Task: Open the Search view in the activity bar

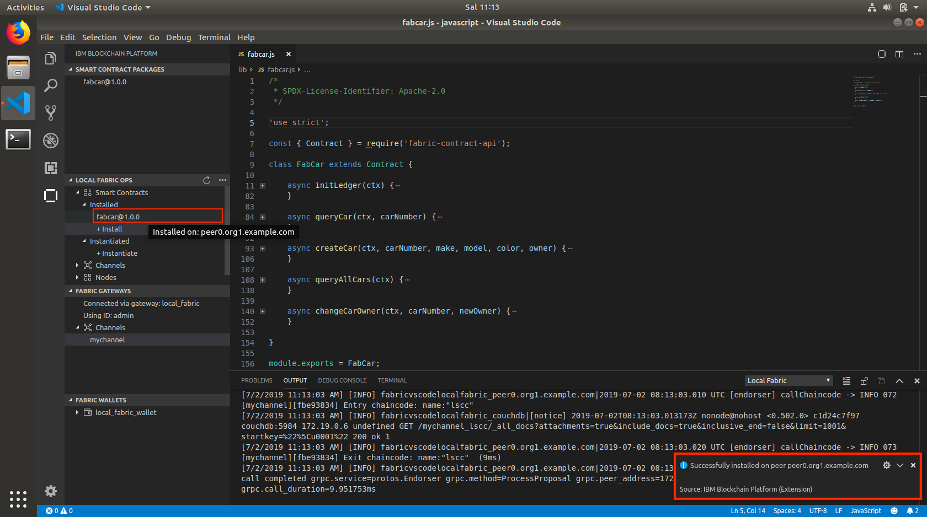Action: coord(50,85)
